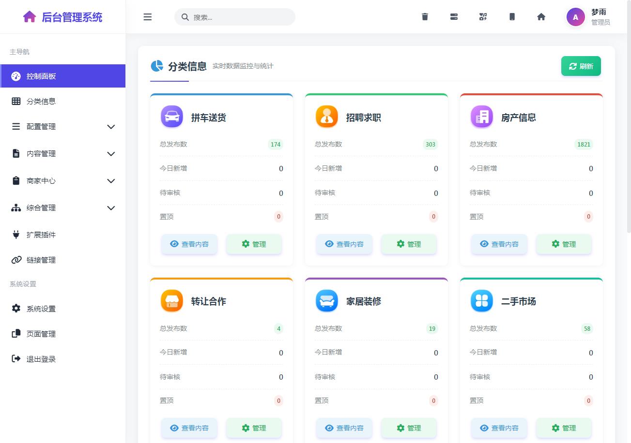This screenshot has width=631, height=443.
Task: Expand the 综合管理 section
Action: click(x=63, y=208)
